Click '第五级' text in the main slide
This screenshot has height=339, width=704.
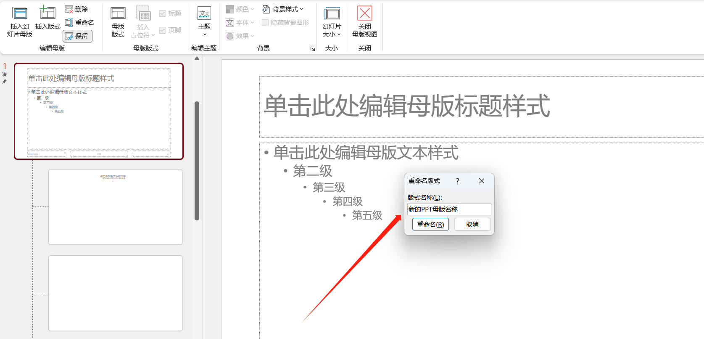367,215
